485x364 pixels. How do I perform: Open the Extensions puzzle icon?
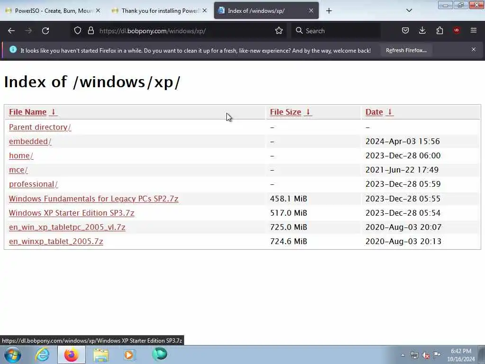440,30
